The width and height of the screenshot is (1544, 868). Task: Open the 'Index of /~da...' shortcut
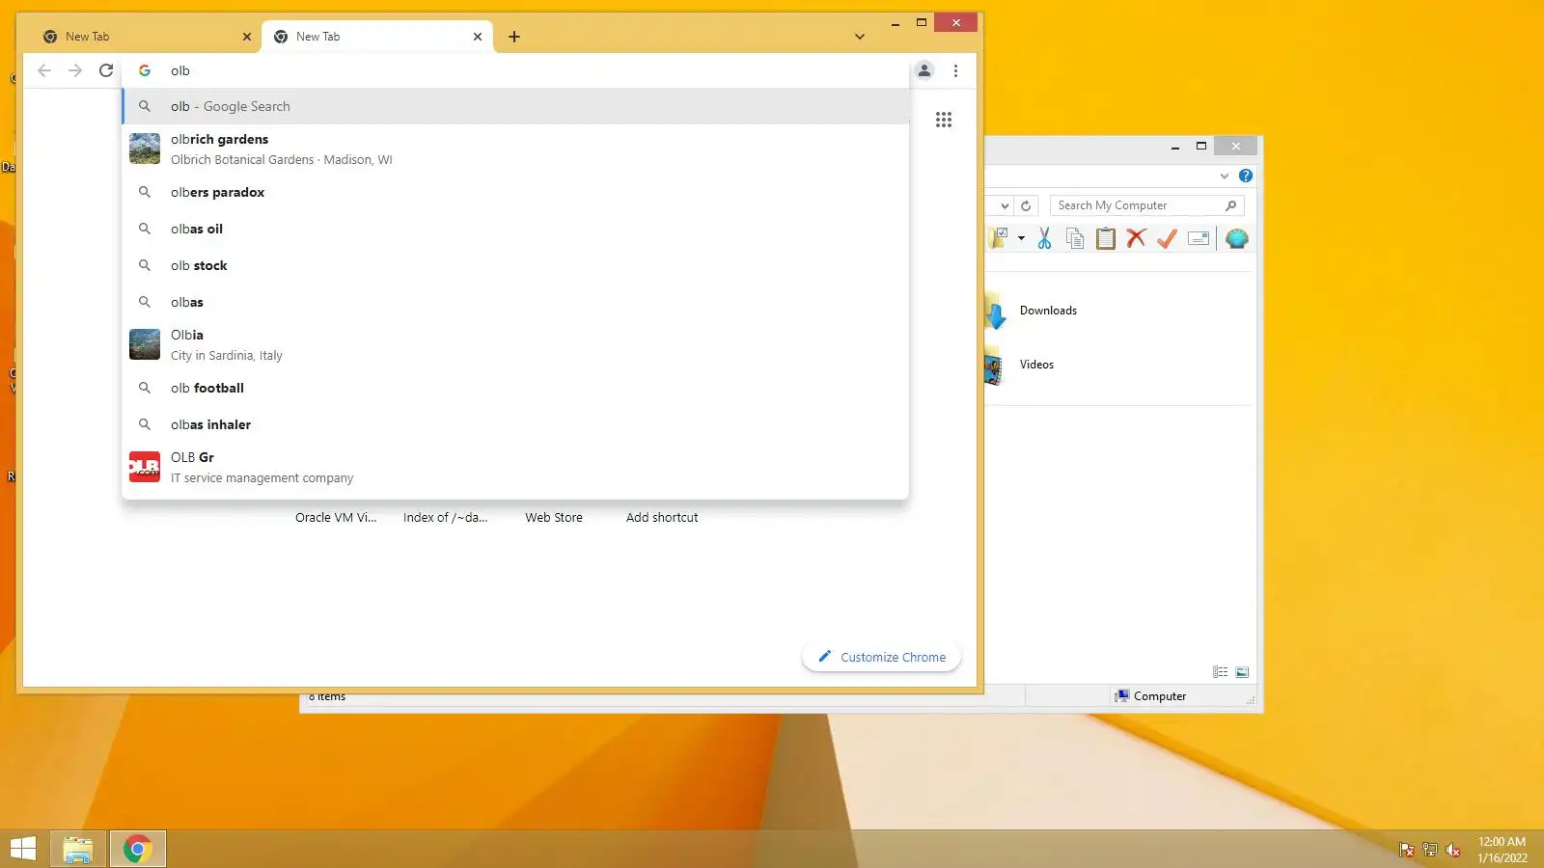click(445, 517)
